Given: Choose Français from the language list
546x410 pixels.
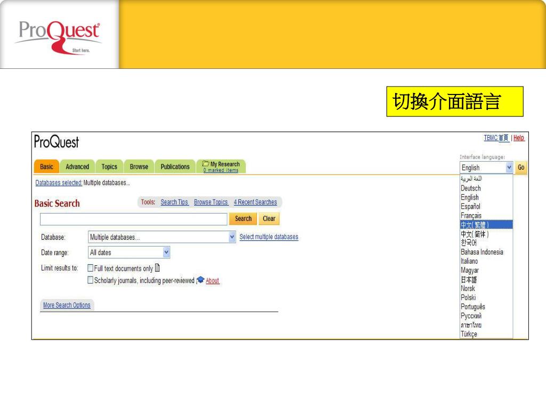Looking at the screenshot, I should coord(486,216).
